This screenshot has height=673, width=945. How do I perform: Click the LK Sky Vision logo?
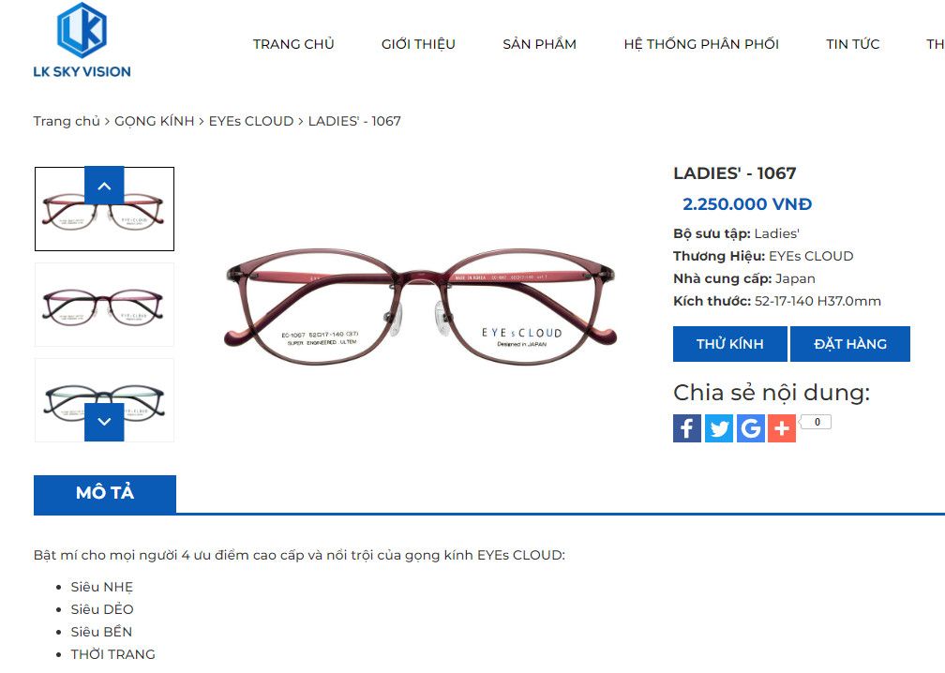pyautogui.click(x=82, y=40)
